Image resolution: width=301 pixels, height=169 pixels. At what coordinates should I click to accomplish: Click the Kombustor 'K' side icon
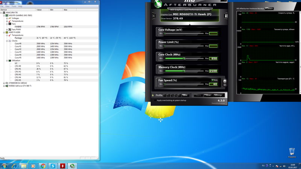(154, 16)
